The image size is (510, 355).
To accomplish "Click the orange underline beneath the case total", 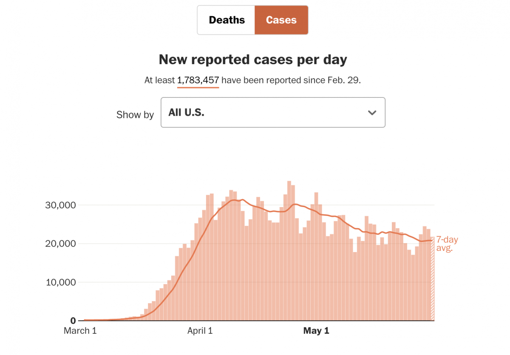I will (x=198, y=87).
